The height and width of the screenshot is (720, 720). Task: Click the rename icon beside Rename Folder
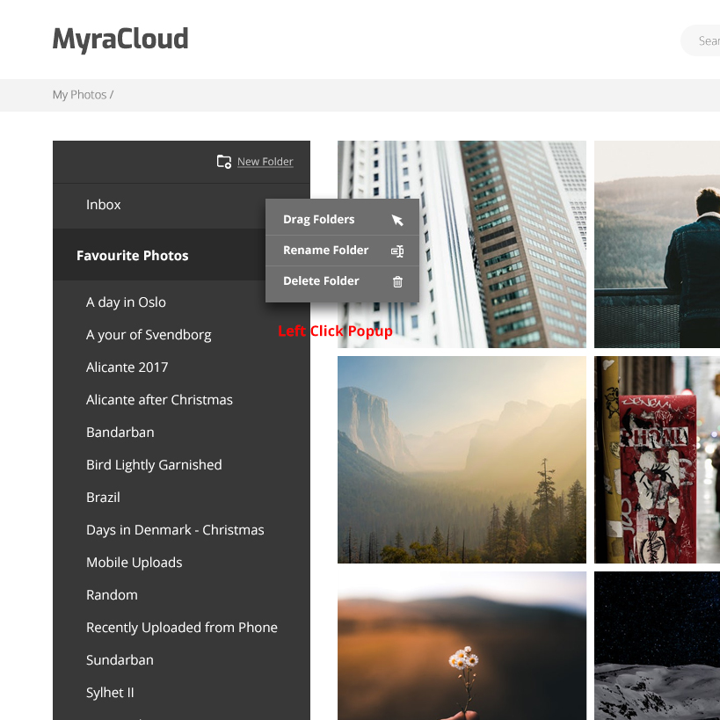tap(397, 250)
